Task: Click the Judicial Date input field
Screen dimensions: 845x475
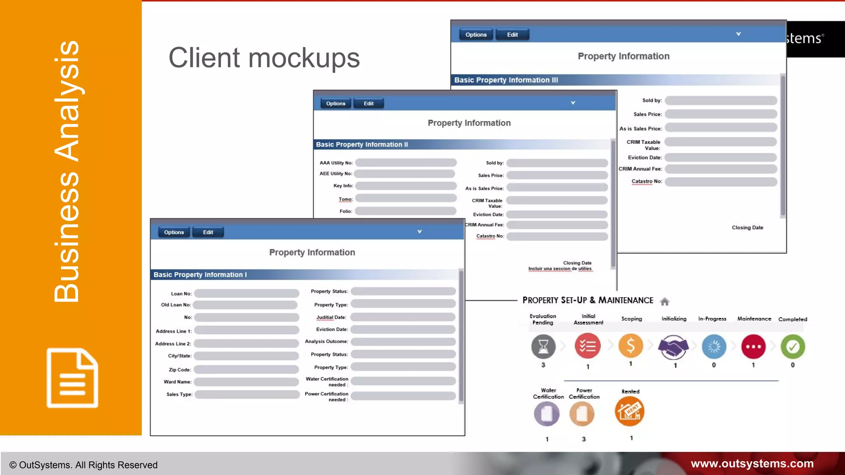Action: tap(403, 317)
